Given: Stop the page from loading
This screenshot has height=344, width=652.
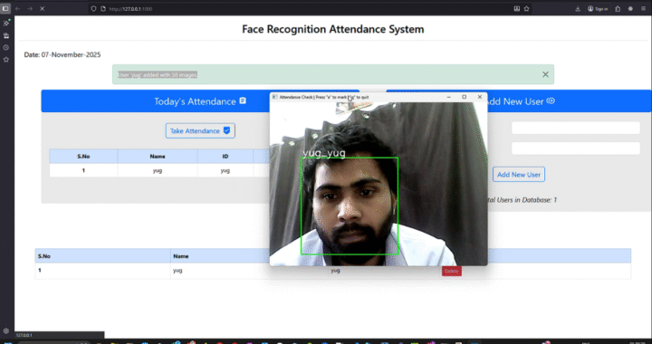Looking at the screenshot, I should 42,8.
